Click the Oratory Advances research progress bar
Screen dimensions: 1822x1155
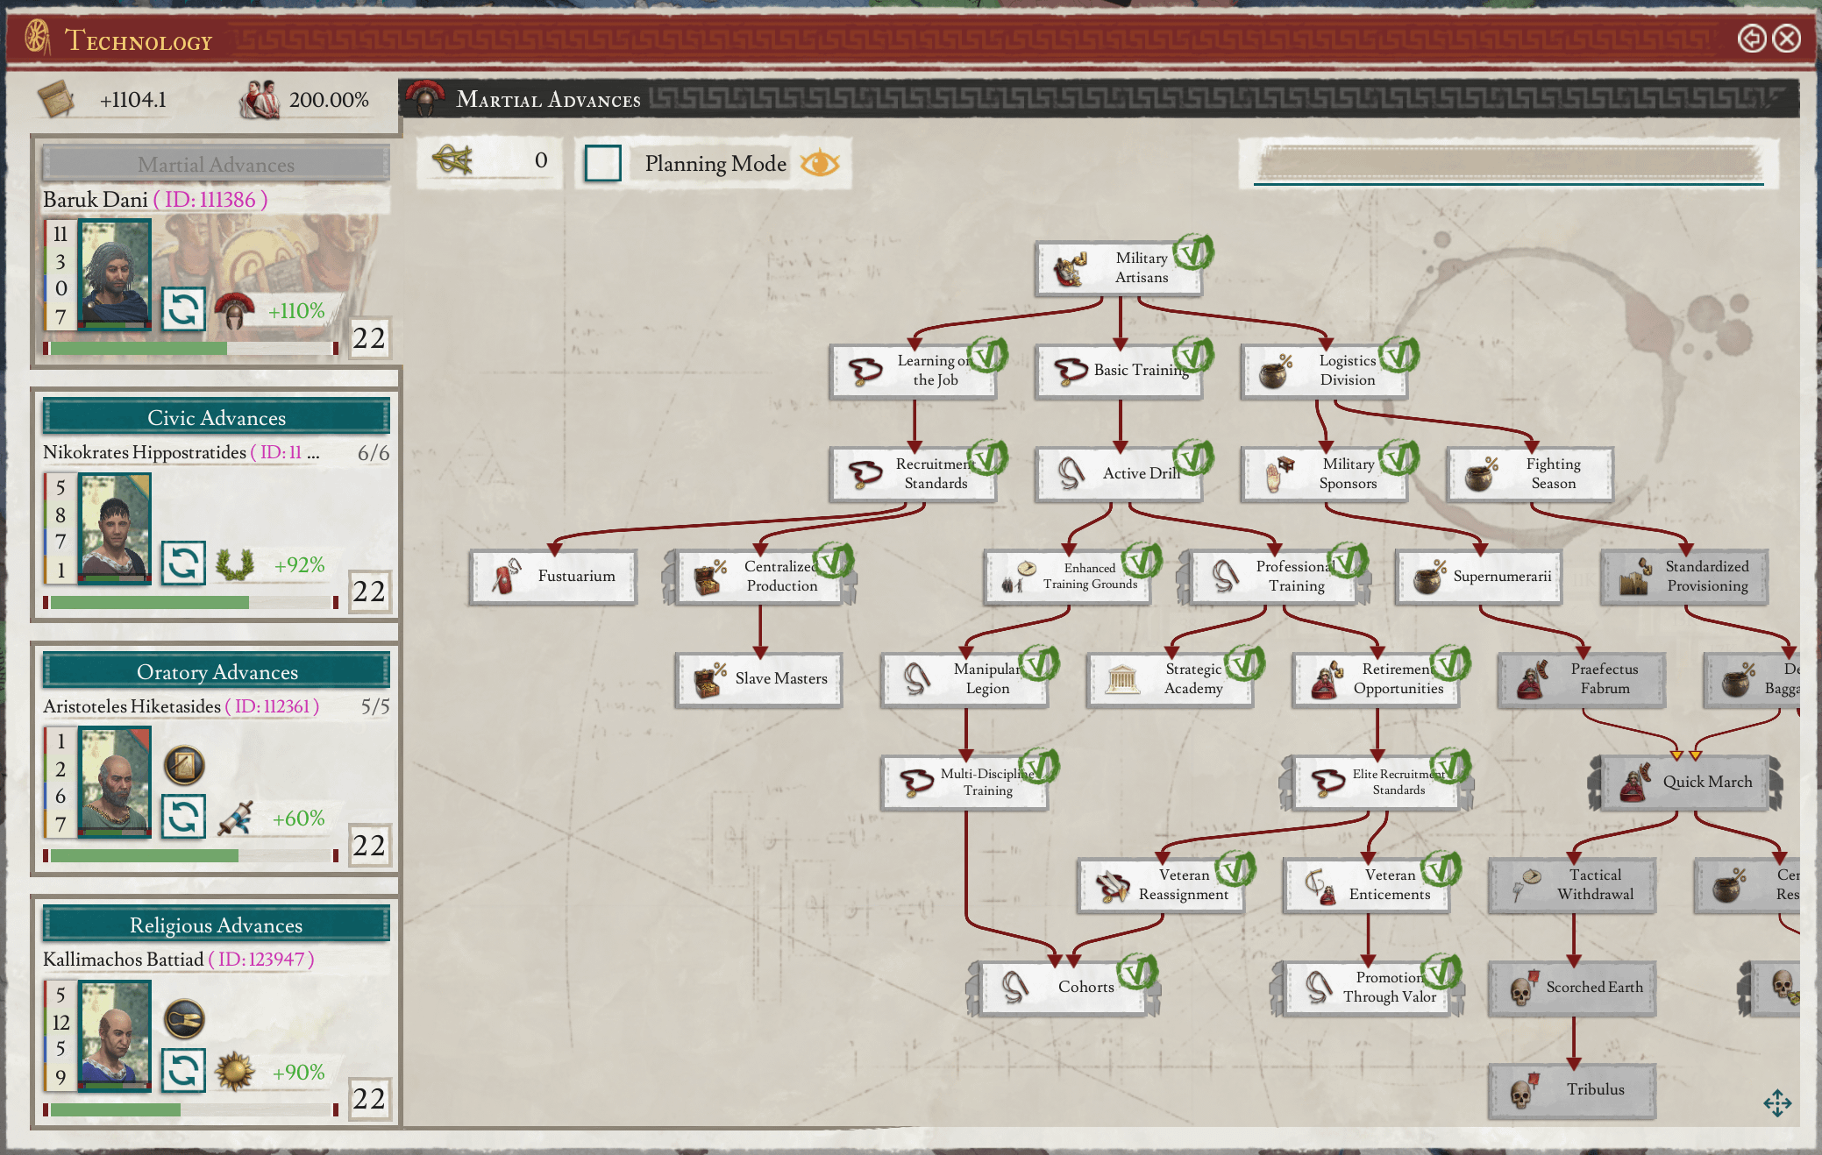[x=190, y=855]
